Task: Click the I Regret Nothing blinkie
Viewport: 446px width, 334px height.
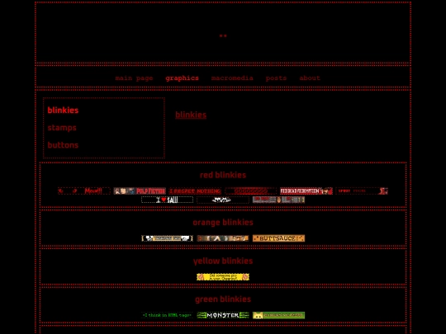Action: click(196, 191)
